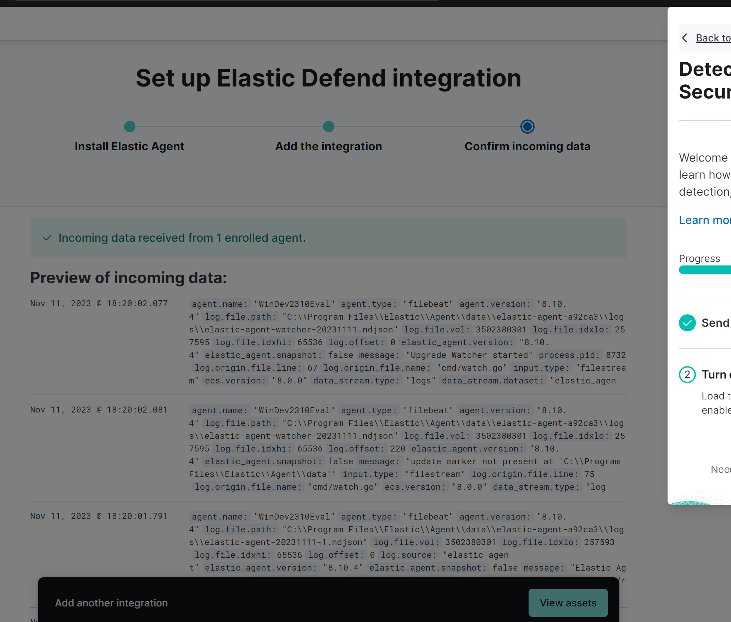731x622 pixels.
Task: Open the Learn more link
Action: [x=704, y=220]
